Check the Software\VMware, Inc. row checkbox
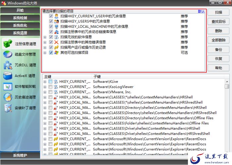Screen dimensions: 232x165 tap(50, 92)
